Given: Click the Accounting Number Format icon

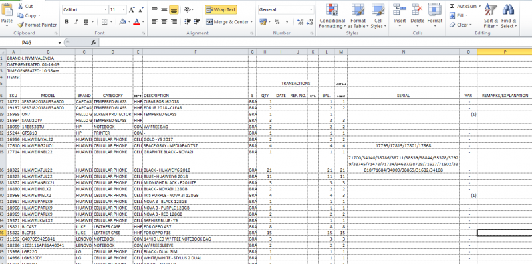Looking at the screenshot, I should 263,22.
